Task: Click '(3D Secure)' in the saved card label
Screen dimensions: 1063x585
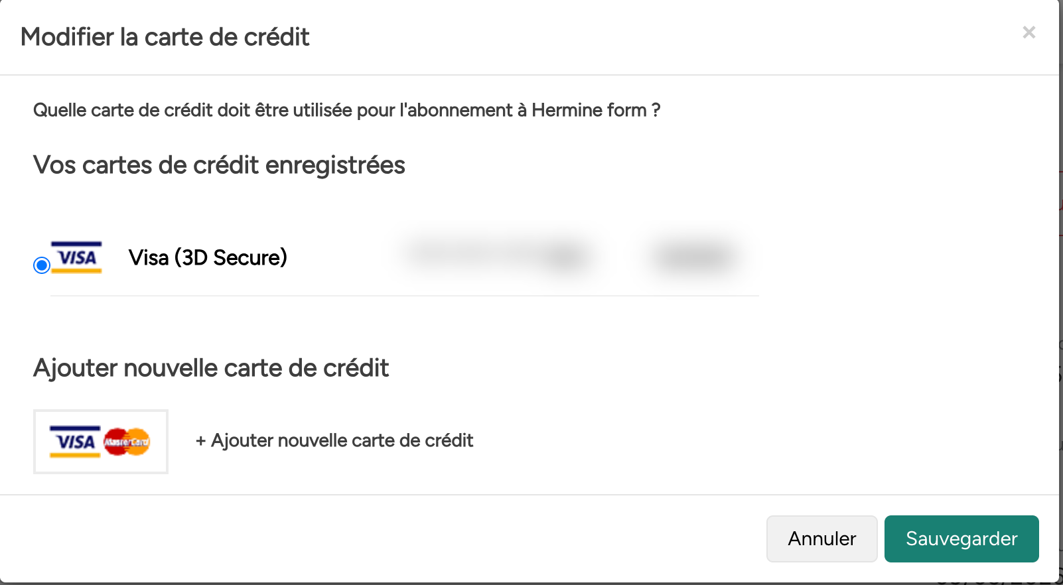Action: coord(231,257)
